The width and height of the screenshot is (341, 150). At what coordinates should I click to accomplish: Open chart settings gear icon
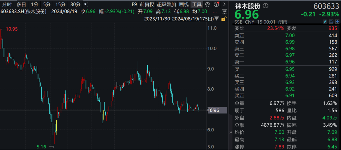(x=208, y=4)
